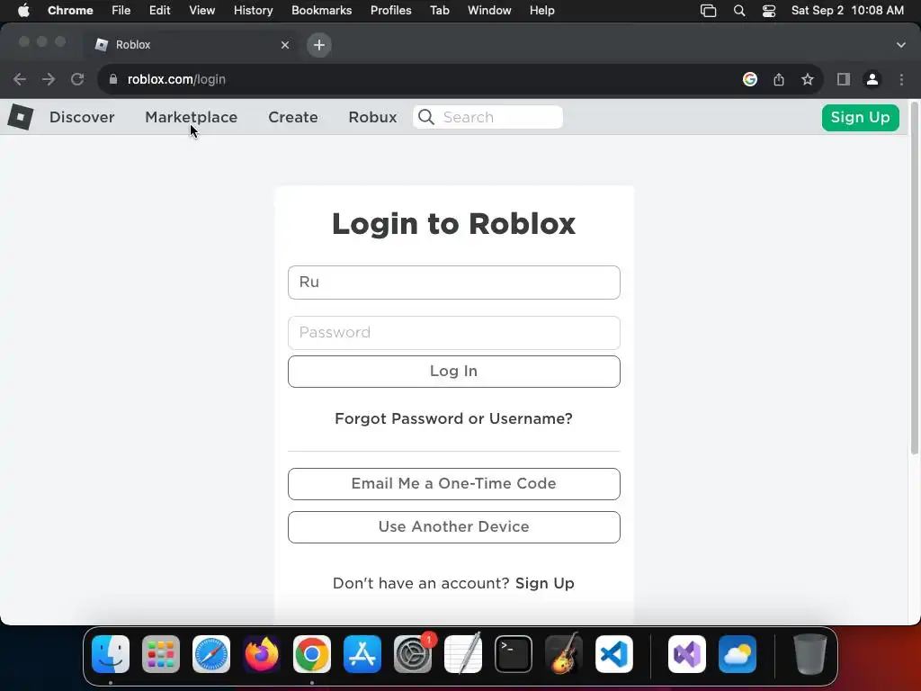
Task: Click the address bar URL roblox.com/login
Action: [176, 79]
